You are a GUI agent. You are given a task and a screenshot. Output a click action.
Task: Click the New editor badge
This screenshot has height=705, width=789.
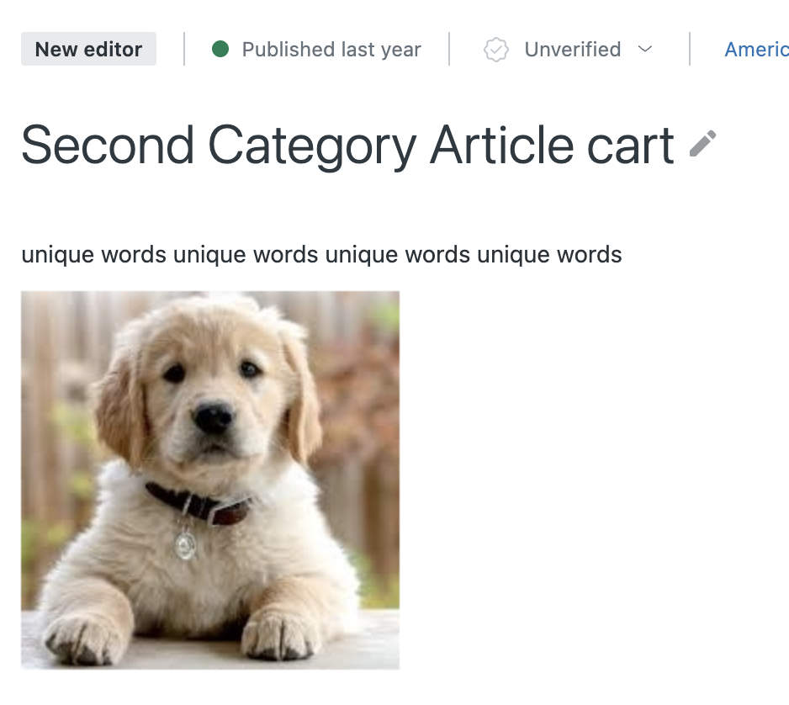click(x=88, y=50)
